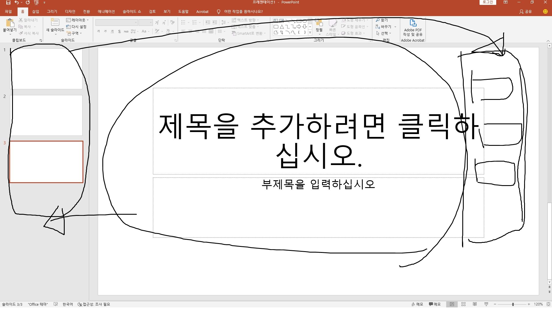Check accessibility status 접근성: 조사 필요
This screenshot has width=552, height=310.
click(x=94, y=304)
